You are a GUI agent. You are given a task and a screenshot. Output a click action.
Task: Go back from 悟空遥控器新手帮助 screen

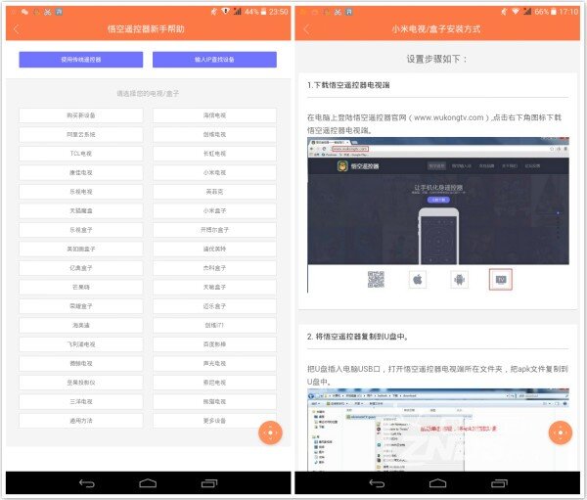pos(16,29)
